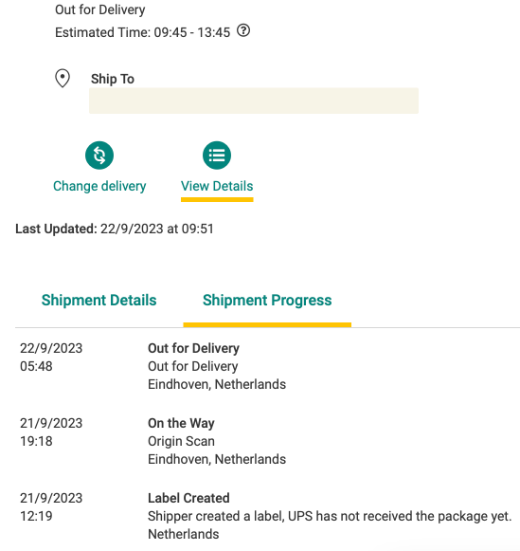Image resolution: width=520 pixels, height=551 pixels.
Task: Click the Origin Scan description text
Action: coord(181,441)
